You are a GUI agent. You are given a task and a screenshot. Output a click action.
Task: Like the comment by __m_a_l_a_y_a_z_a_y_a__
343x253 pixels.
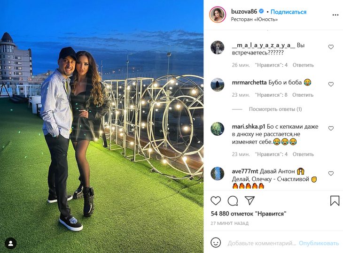[x=331, y=47]
